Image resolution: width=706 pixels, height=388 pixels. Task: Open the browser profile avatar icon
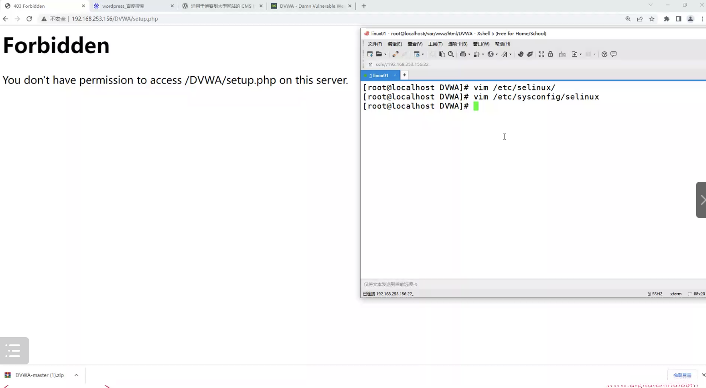click(x=691, y=19)
